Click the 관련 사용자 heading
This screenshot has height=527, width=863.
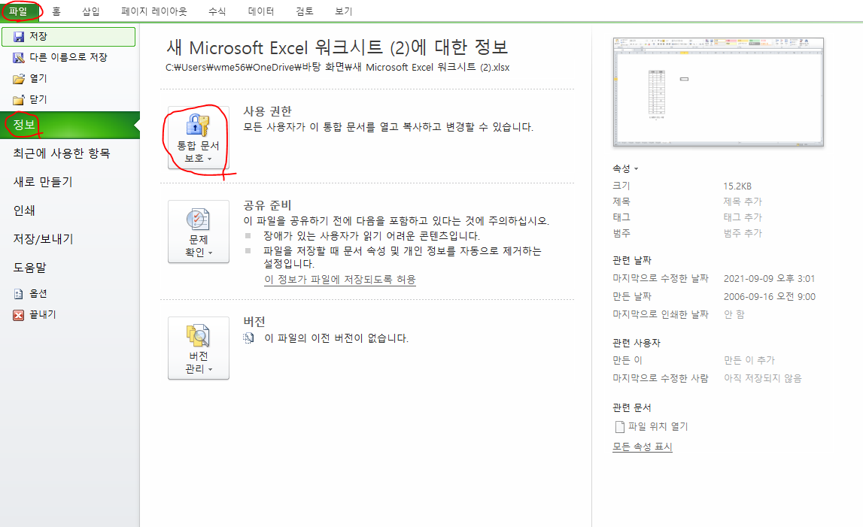point(637,343)
